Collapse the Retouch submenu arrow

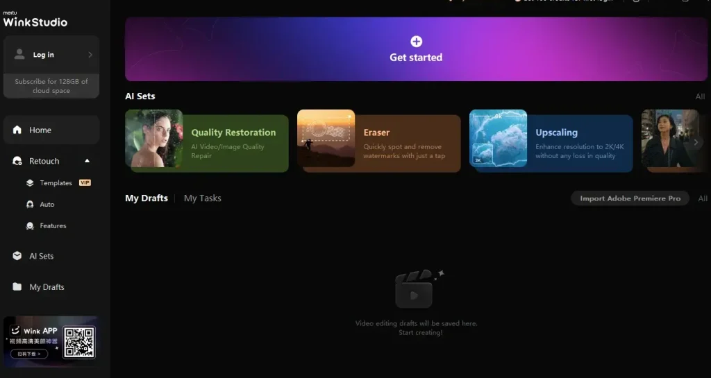point(87,161)
